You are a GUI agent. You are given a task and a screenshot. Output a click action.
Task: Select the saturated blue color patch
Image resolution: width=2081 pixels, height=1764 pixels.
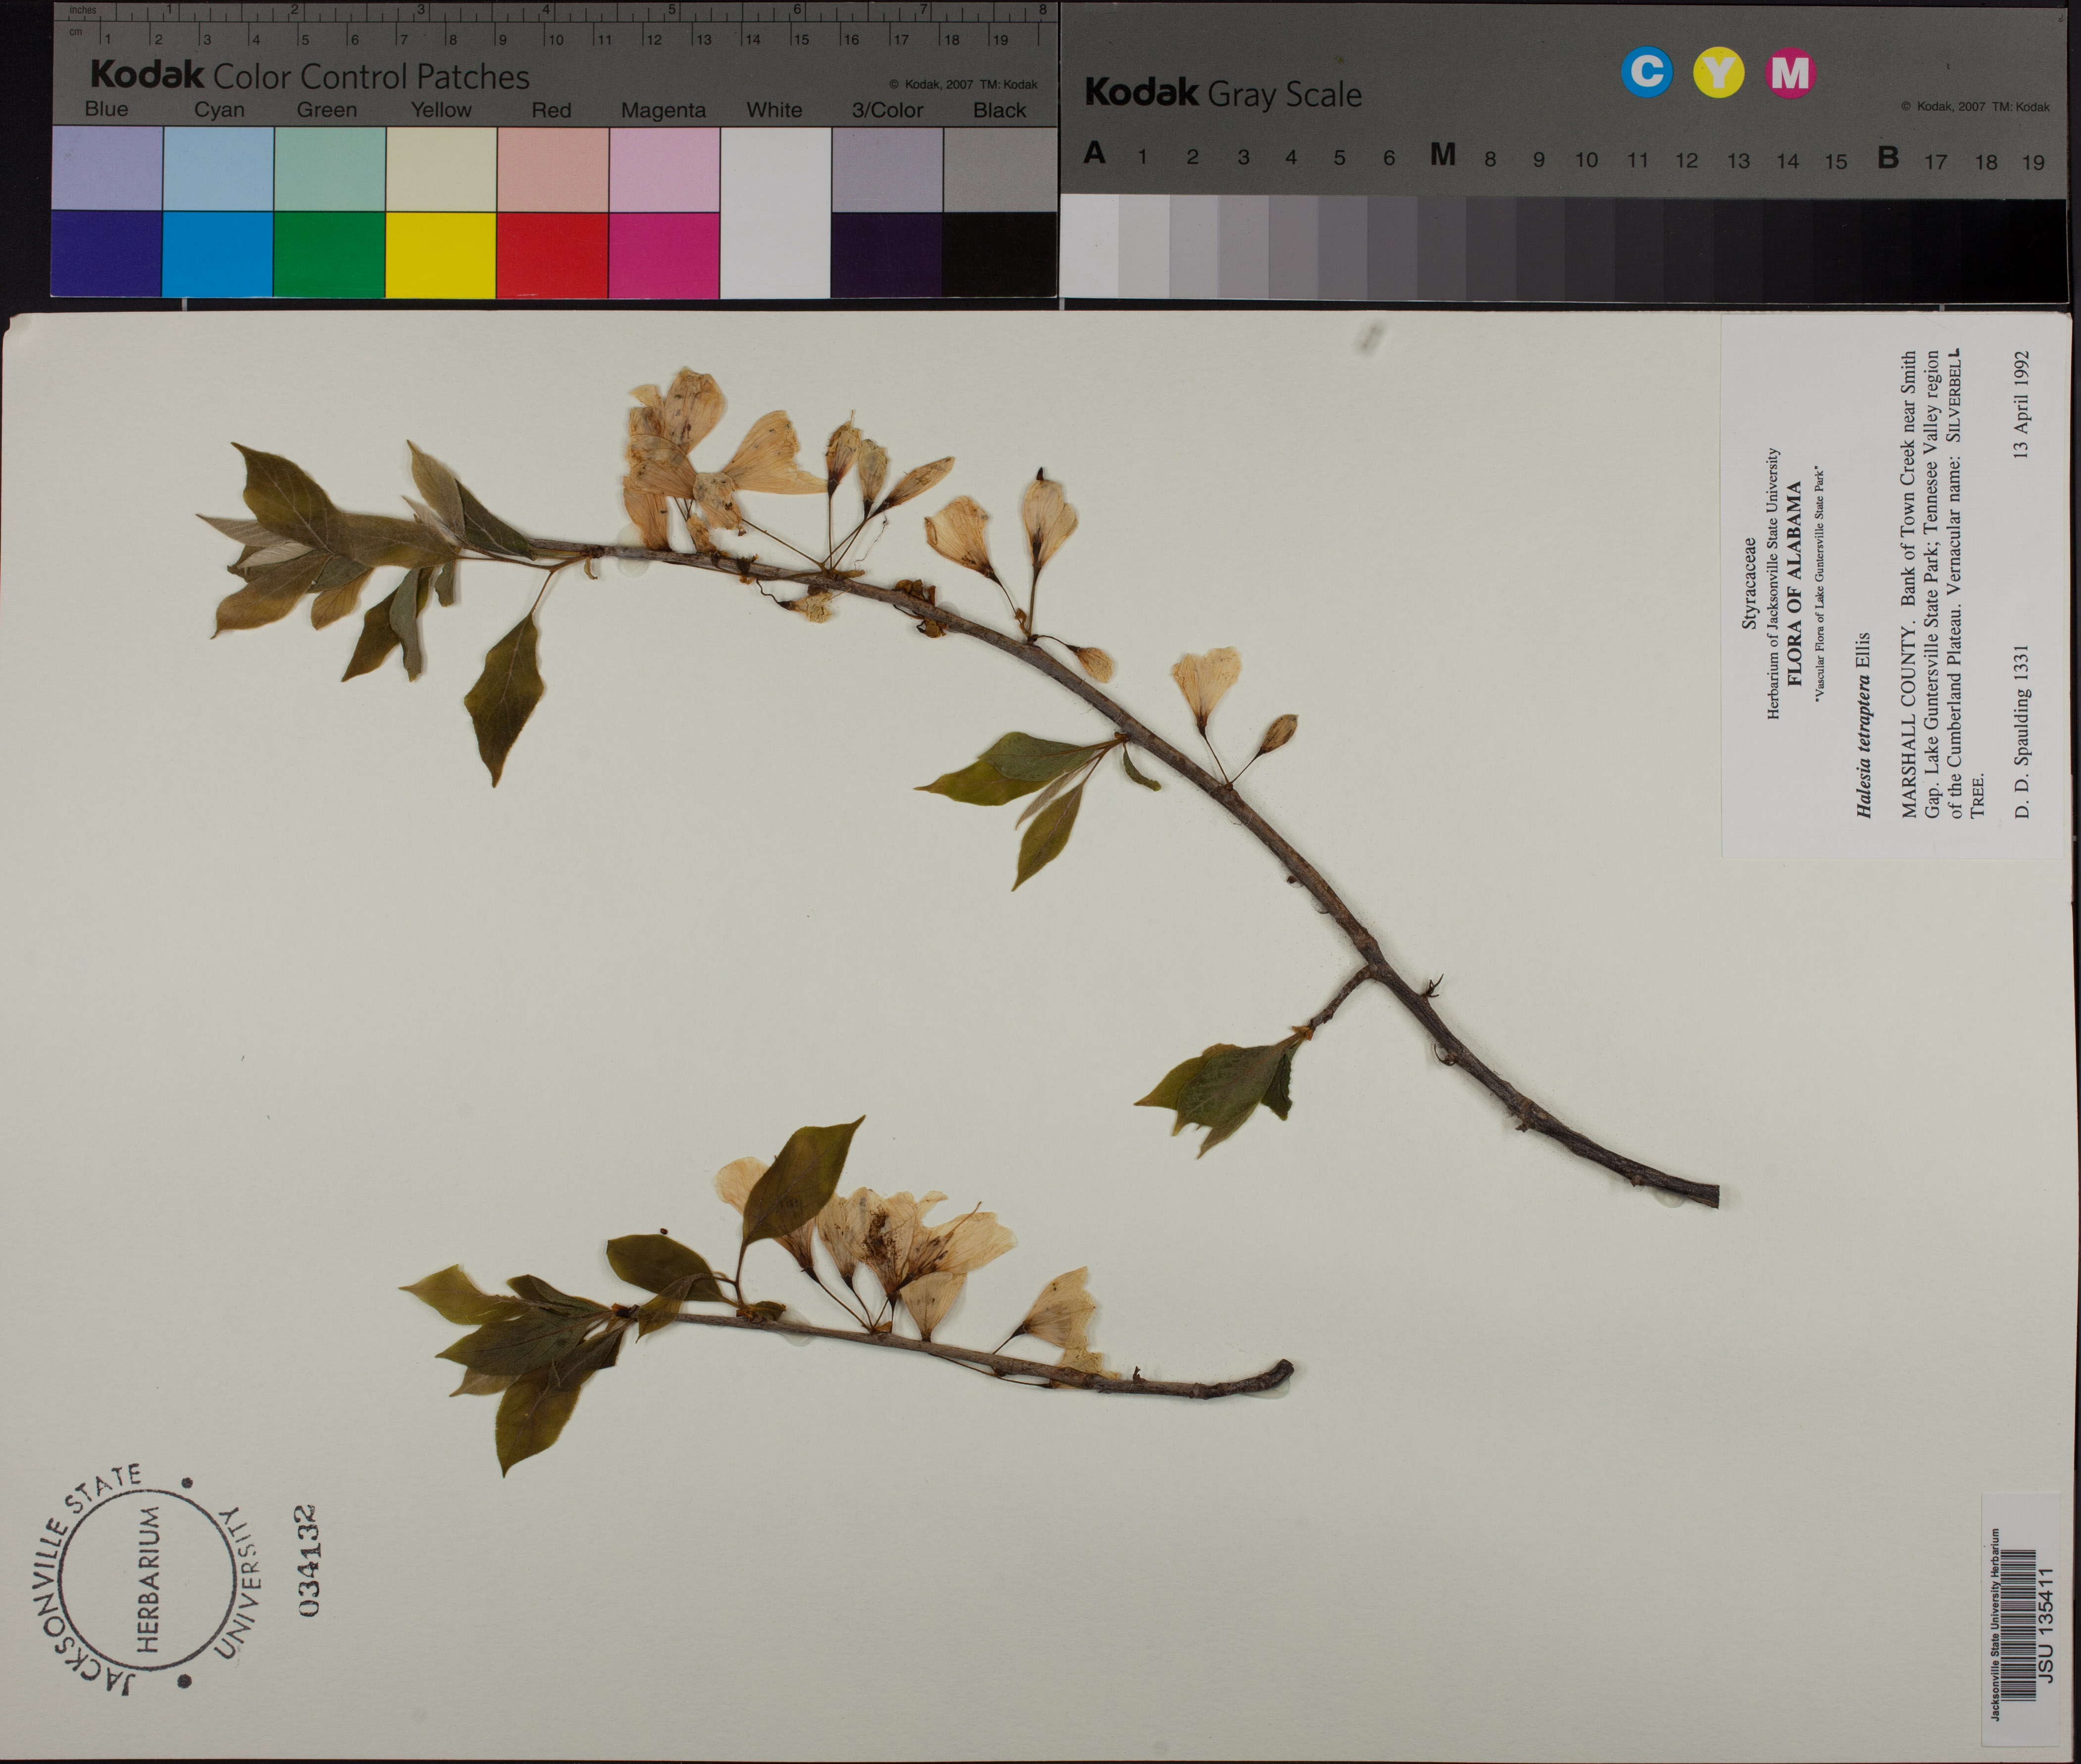coord(106,254)
